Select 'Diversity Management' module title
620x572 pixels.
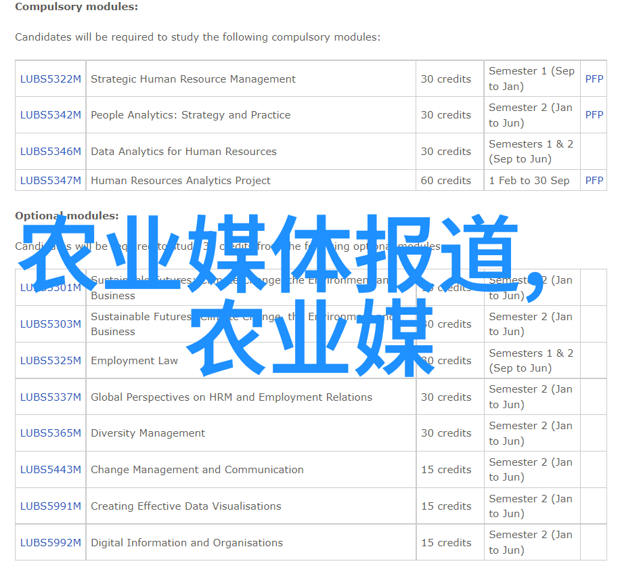[148, 433]
